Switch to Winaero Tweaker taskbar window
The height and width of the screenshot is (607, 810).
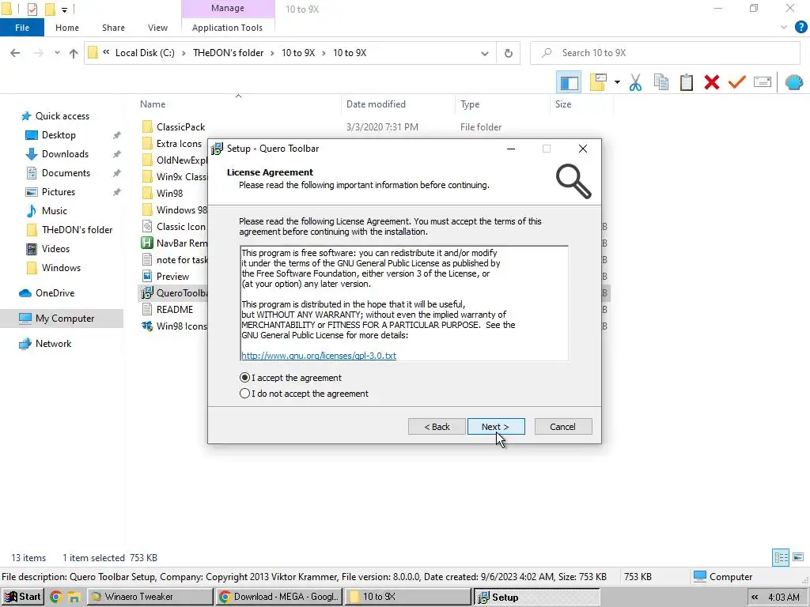point(150,597)
